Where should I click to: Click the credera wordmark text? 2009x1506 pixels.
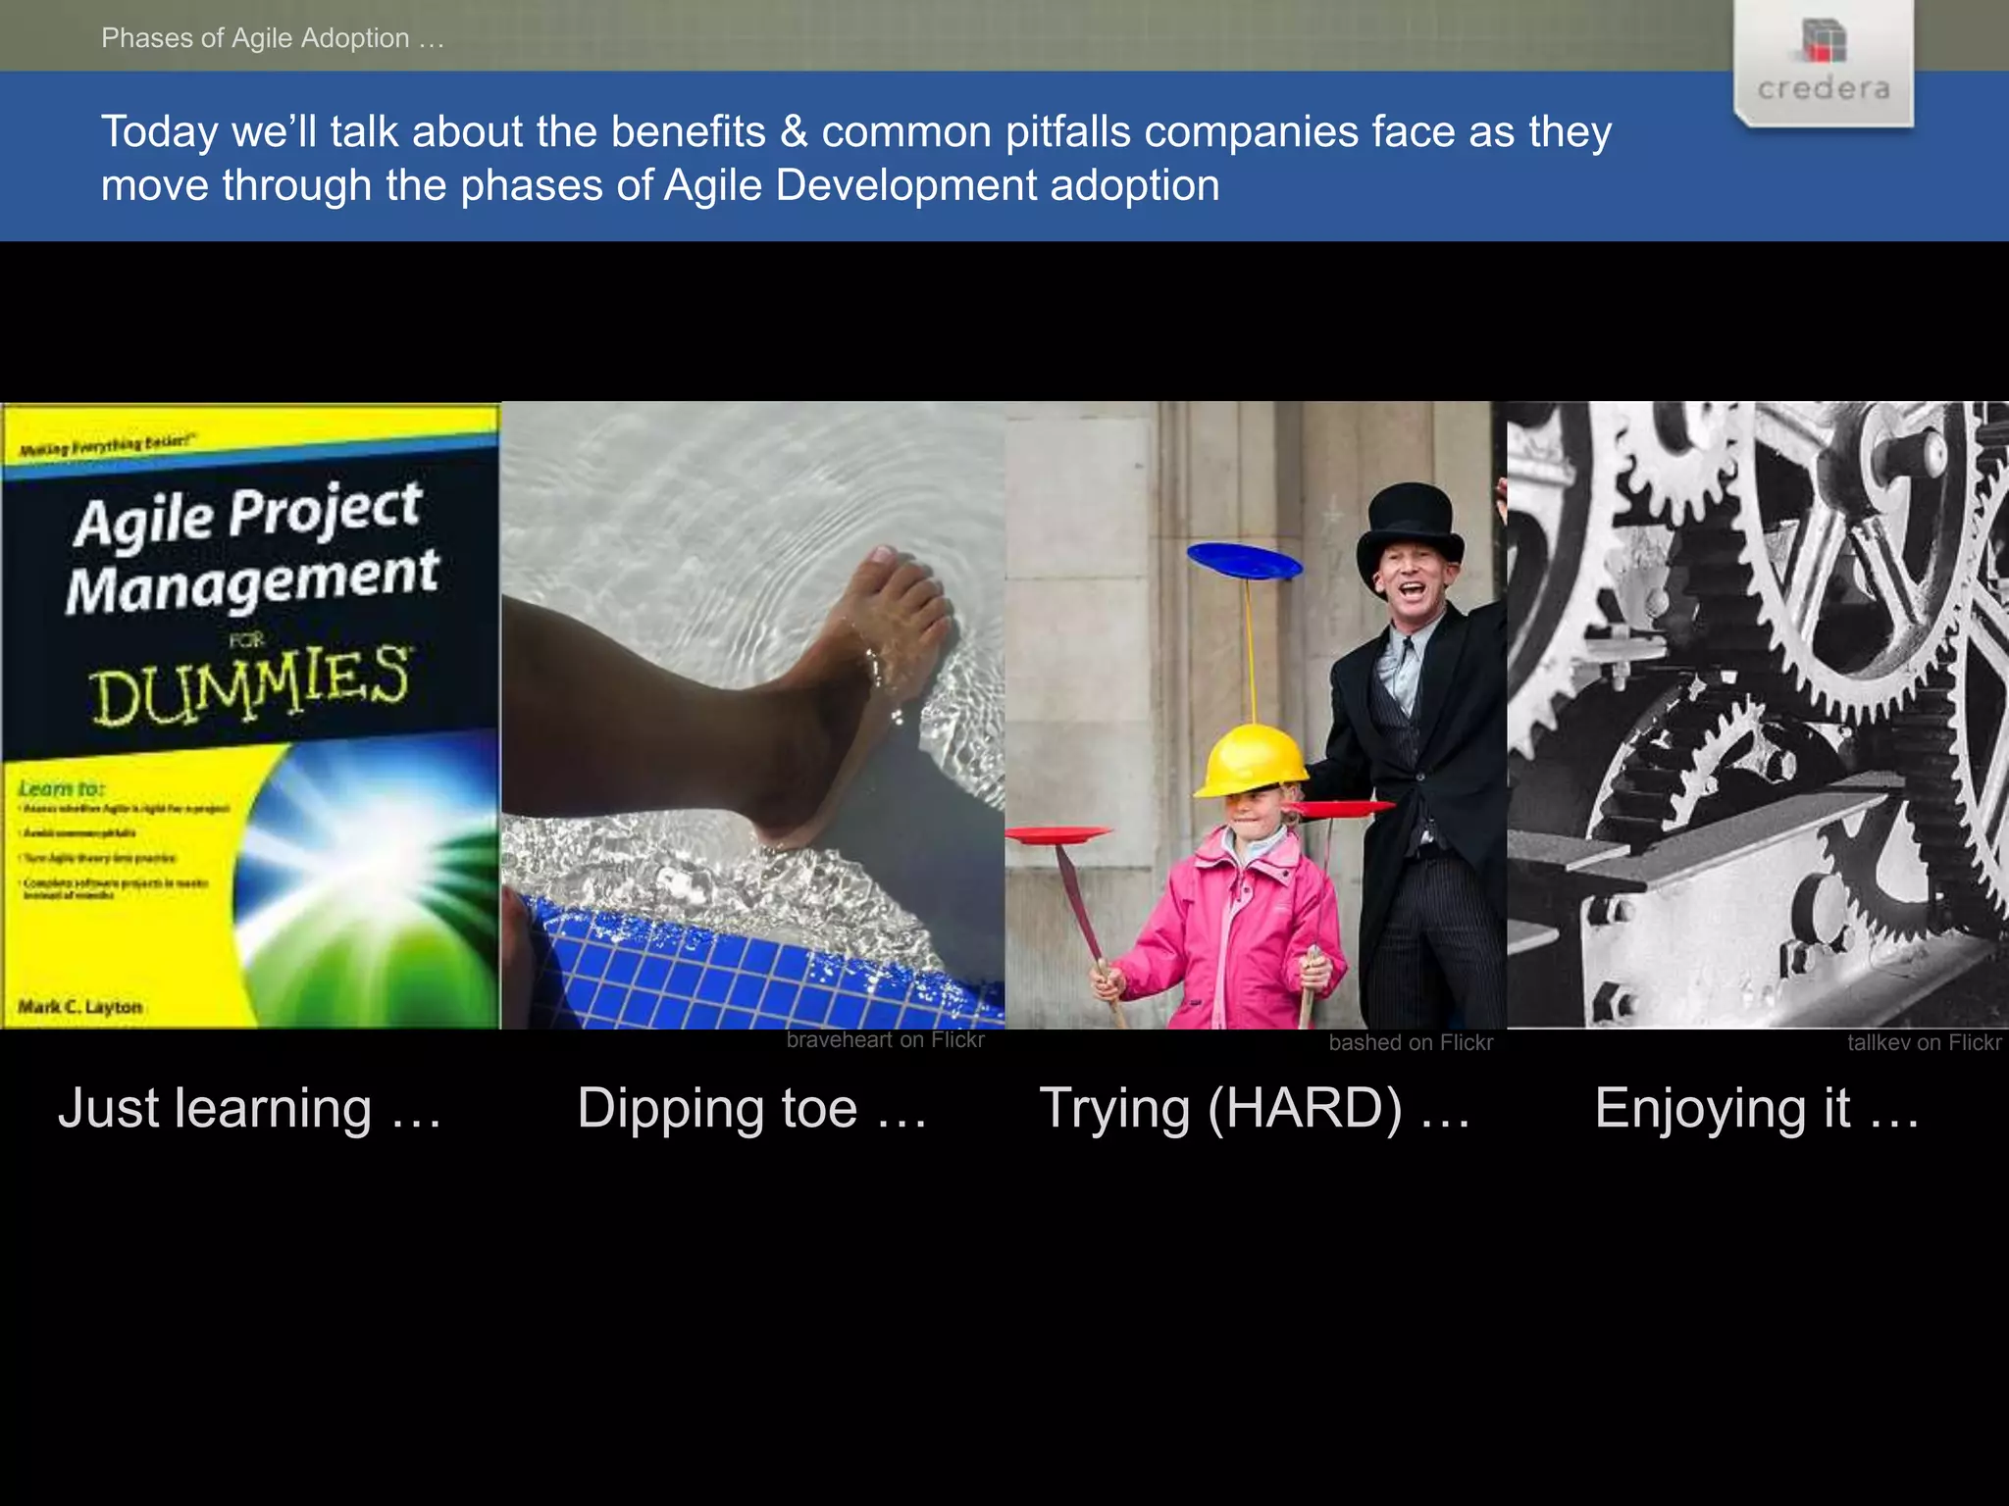click(x=1824, y=89)
